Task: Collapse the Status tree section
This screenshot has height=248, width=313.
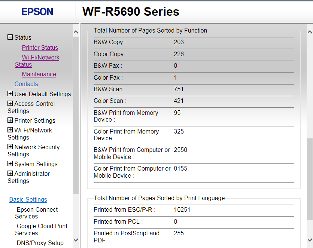Action: (10, 37)
